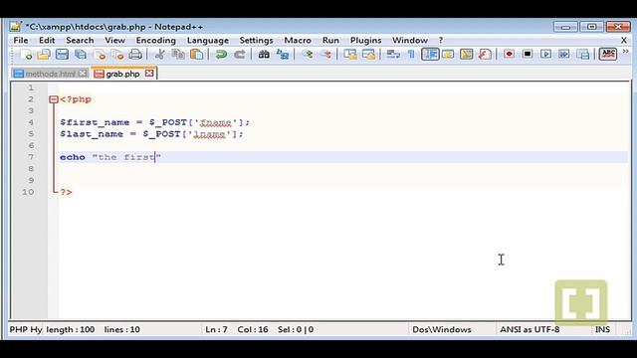Click the Zoom In toolbar icon
The image size is (637, 358).
(308, 55)
